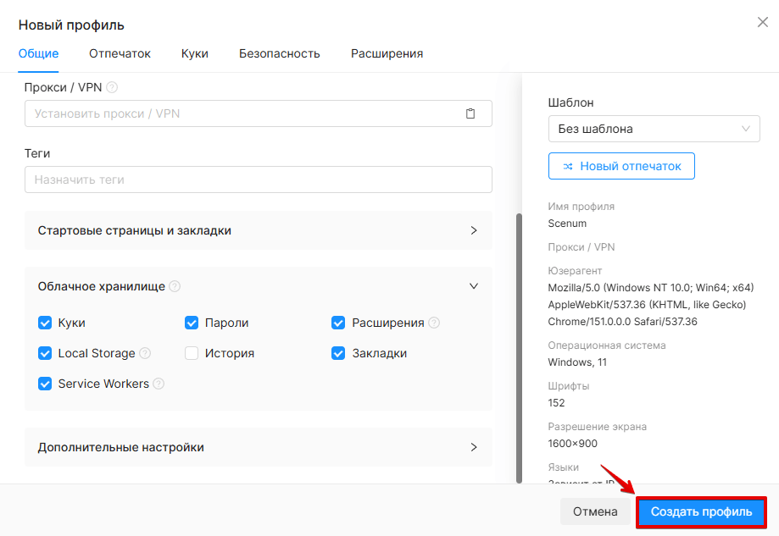This screenshot has width=779, height=536.
Task: Switch to the Отпечаток tab
Action: pyautogui.click(x=120, y=53)
